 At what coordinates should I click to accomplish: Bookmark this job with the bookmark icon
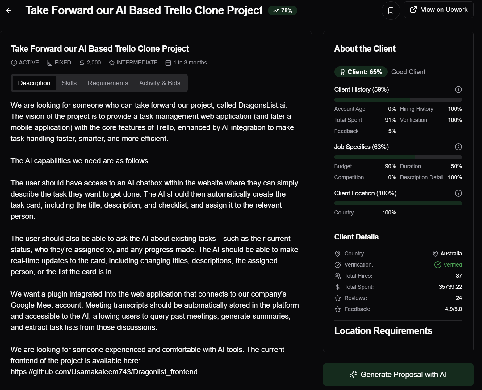(x=391, y=10)
